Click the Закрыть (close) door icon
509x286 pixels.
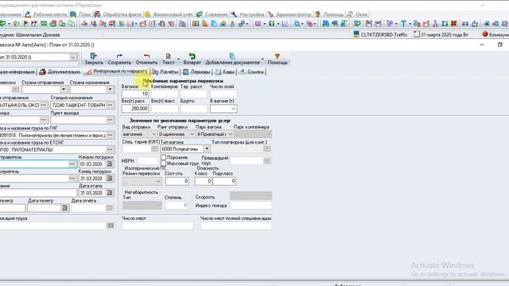pos(94,56)
